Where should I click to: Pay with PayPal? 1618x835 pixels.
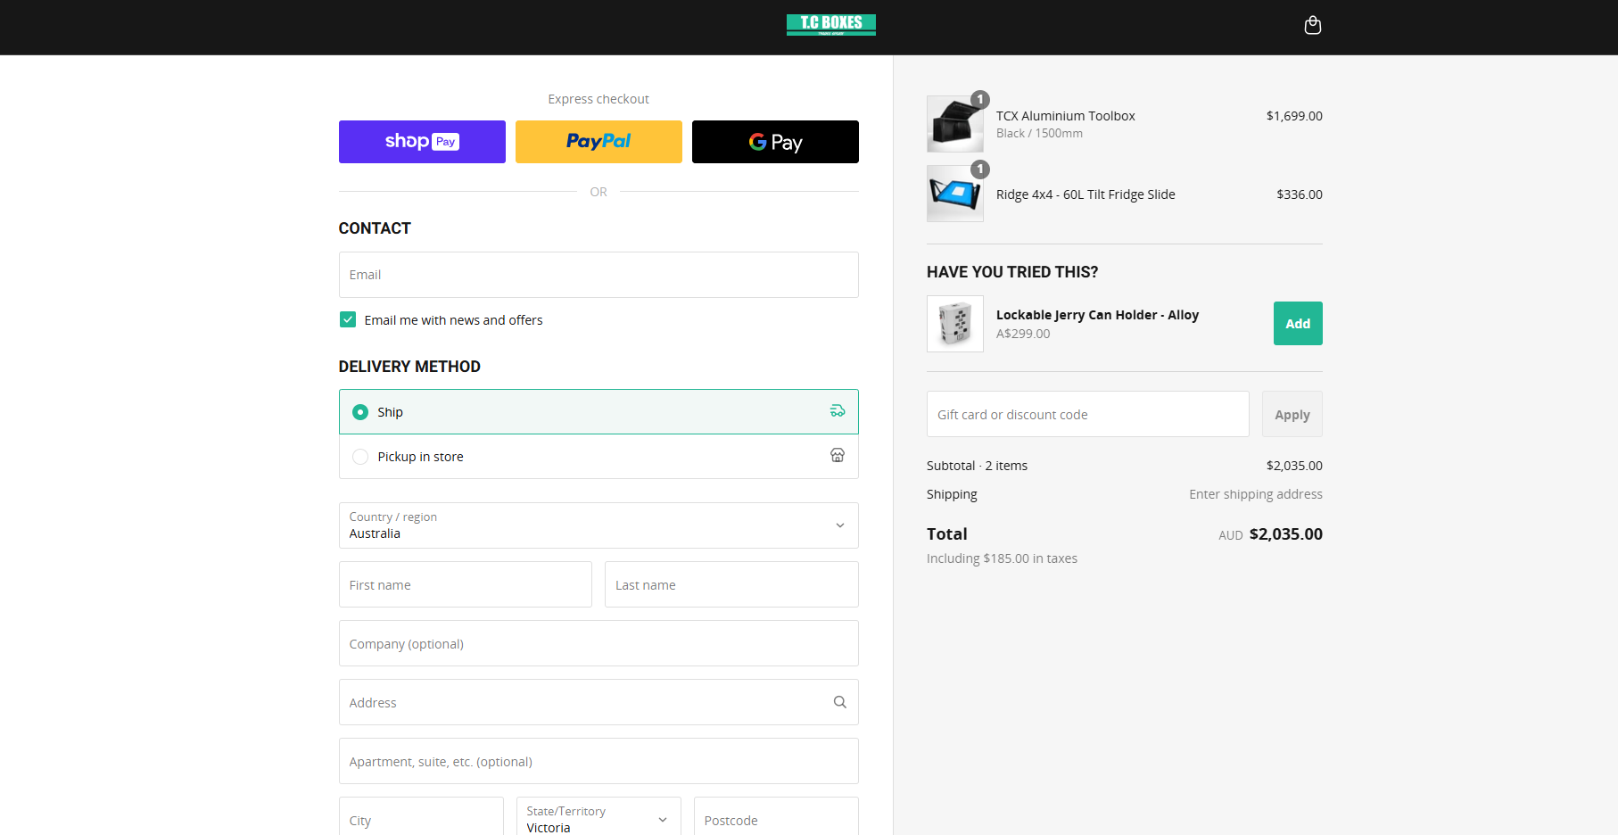pos(598,141)
